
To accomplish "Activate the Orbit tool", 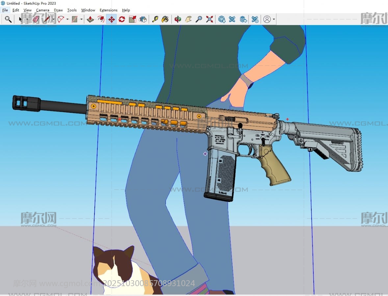I will click(x=178, y=19).
